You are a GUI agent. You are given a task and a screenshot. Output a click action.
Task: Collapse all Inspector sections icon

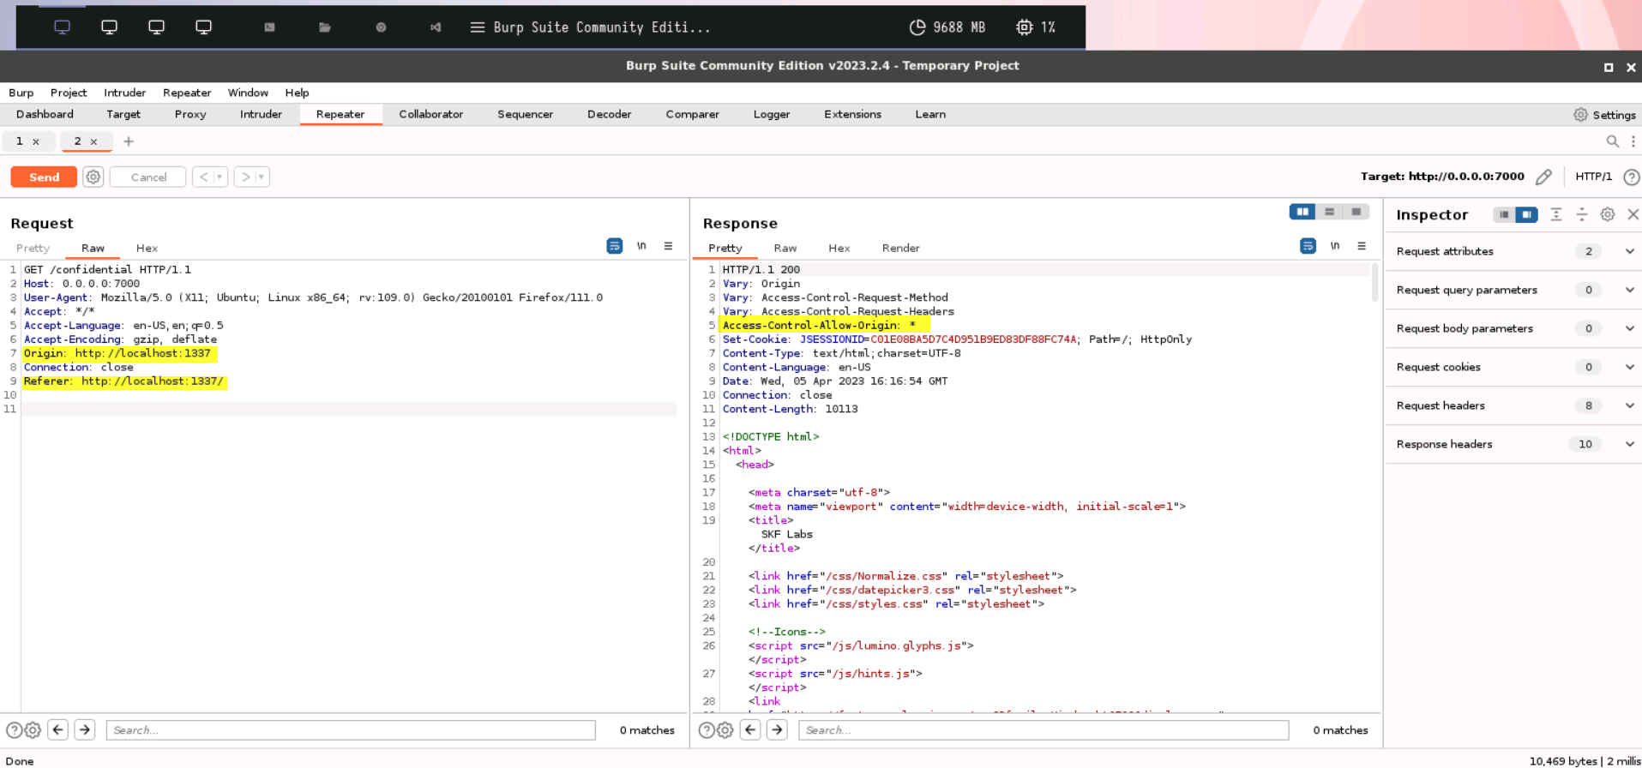tap(1582, 214)
